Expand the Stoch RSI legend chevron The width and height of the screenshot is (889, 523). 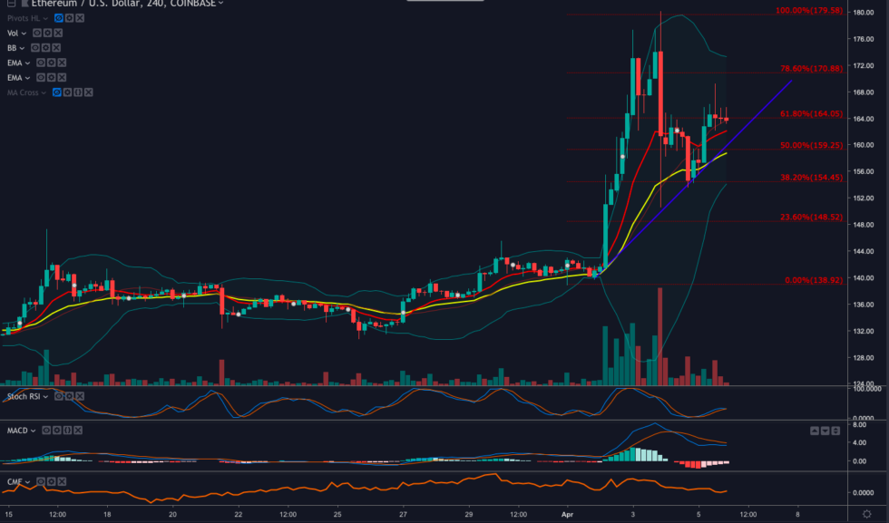pyautogui.click(x=45, y=397)
